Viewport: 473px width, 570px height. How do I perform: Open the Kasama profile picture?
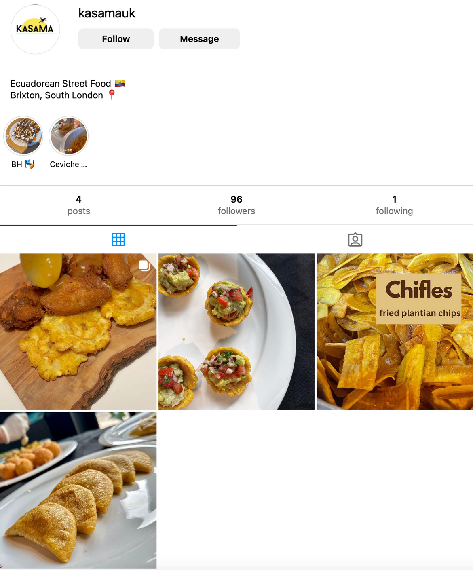coord(35,30)
